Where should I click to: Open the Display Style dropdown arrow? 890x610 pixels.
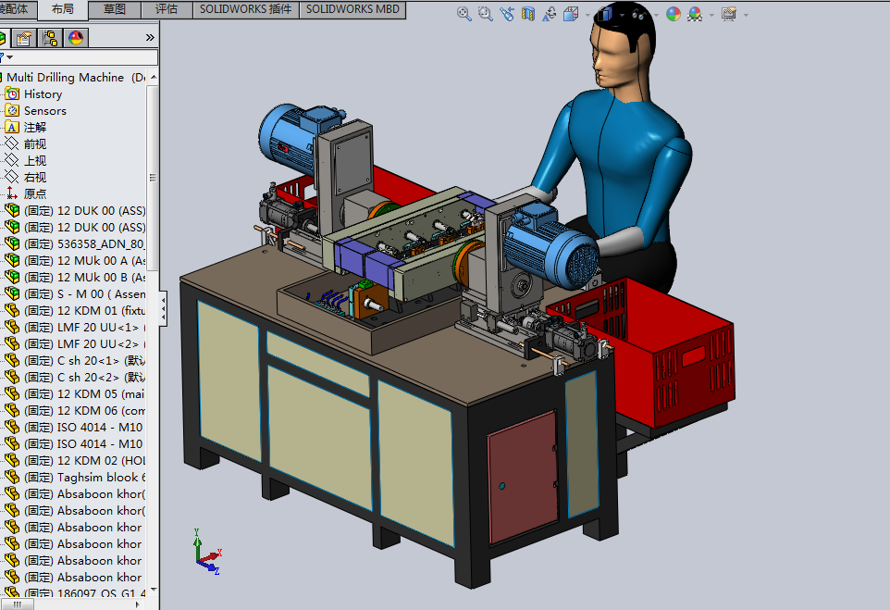pos(623,16)
